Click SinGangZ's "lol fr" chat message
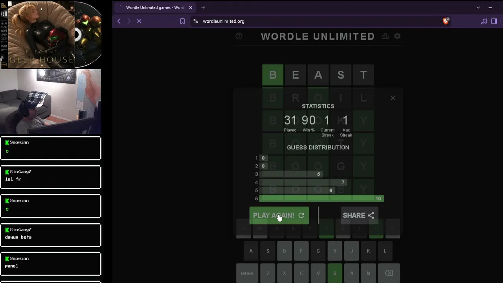The width and height of the screenshot is (503, 283). coord(51,177)
